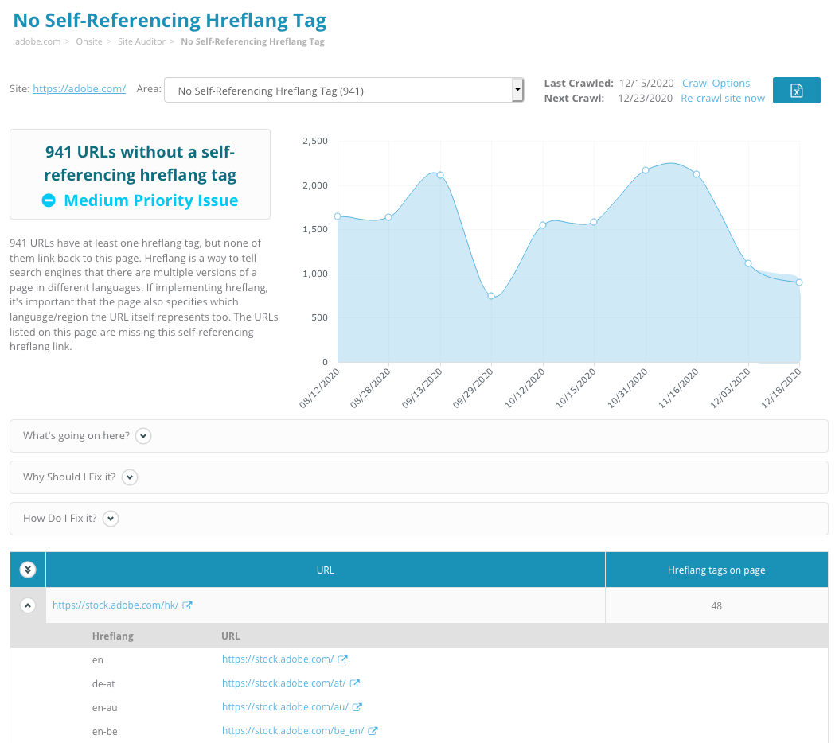Image resolution: width=839 pixels, height=743 pixels.
Task: Click "Re-crawl site now"
Action: click(x=722, y=98)
